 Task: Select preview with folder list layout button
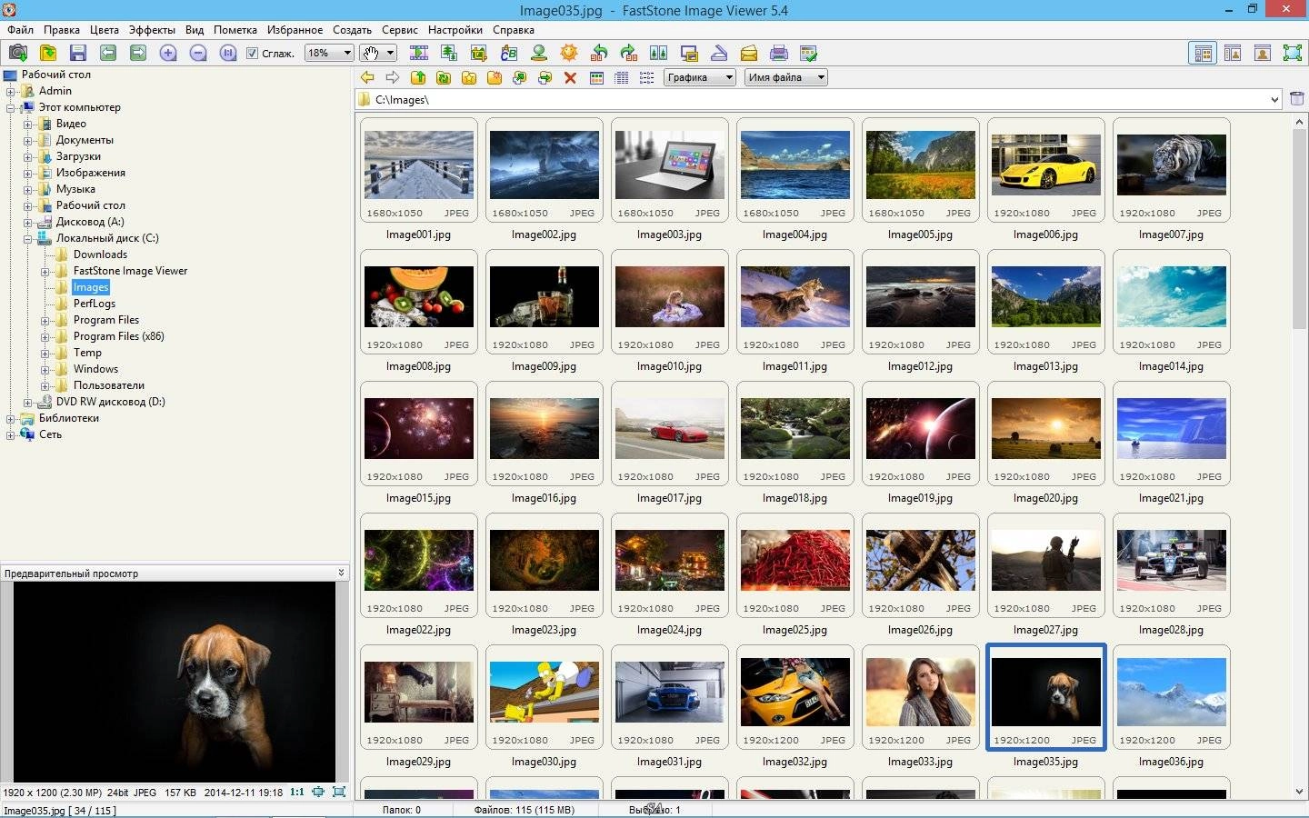click(1233, 53)
